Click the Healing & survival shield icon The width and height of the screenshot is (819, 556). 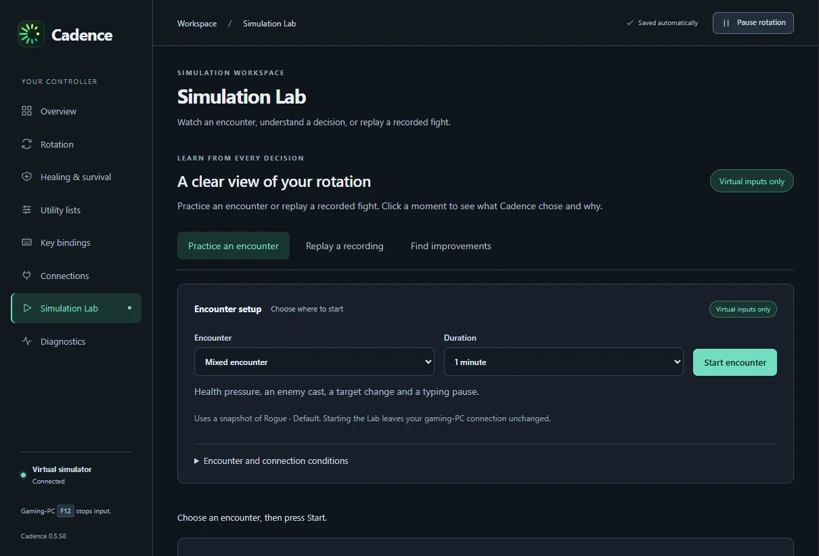pyautogui.click(x=27, y=177)
